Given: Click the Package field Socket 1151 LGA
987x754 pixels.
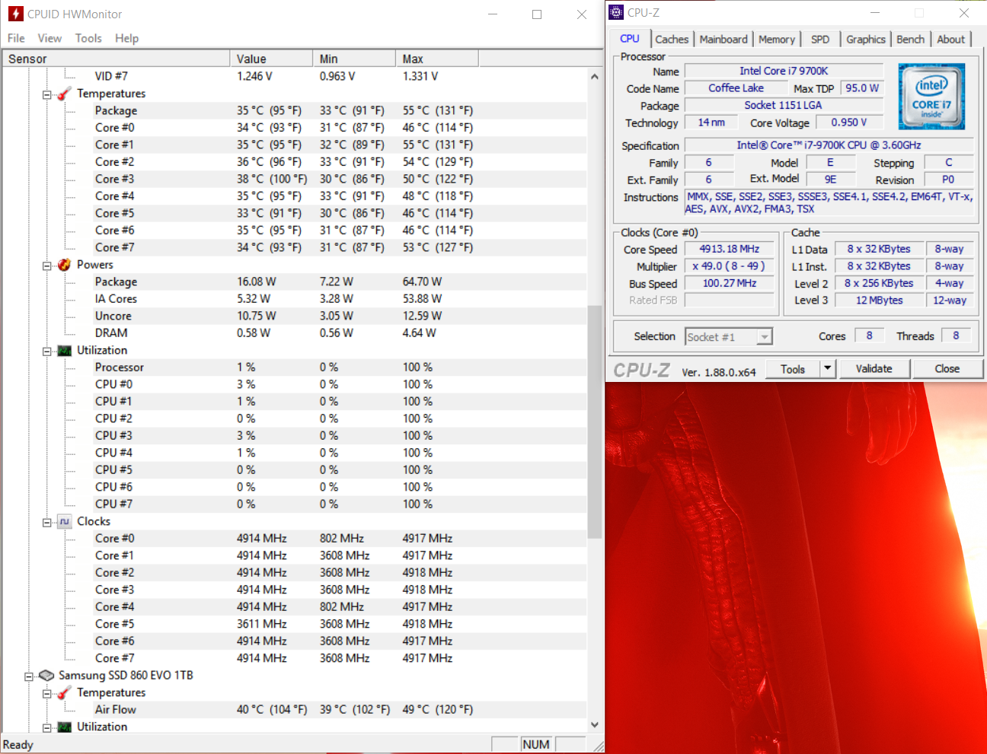Looking at the screenshot, I should click(x=783, y=105).
